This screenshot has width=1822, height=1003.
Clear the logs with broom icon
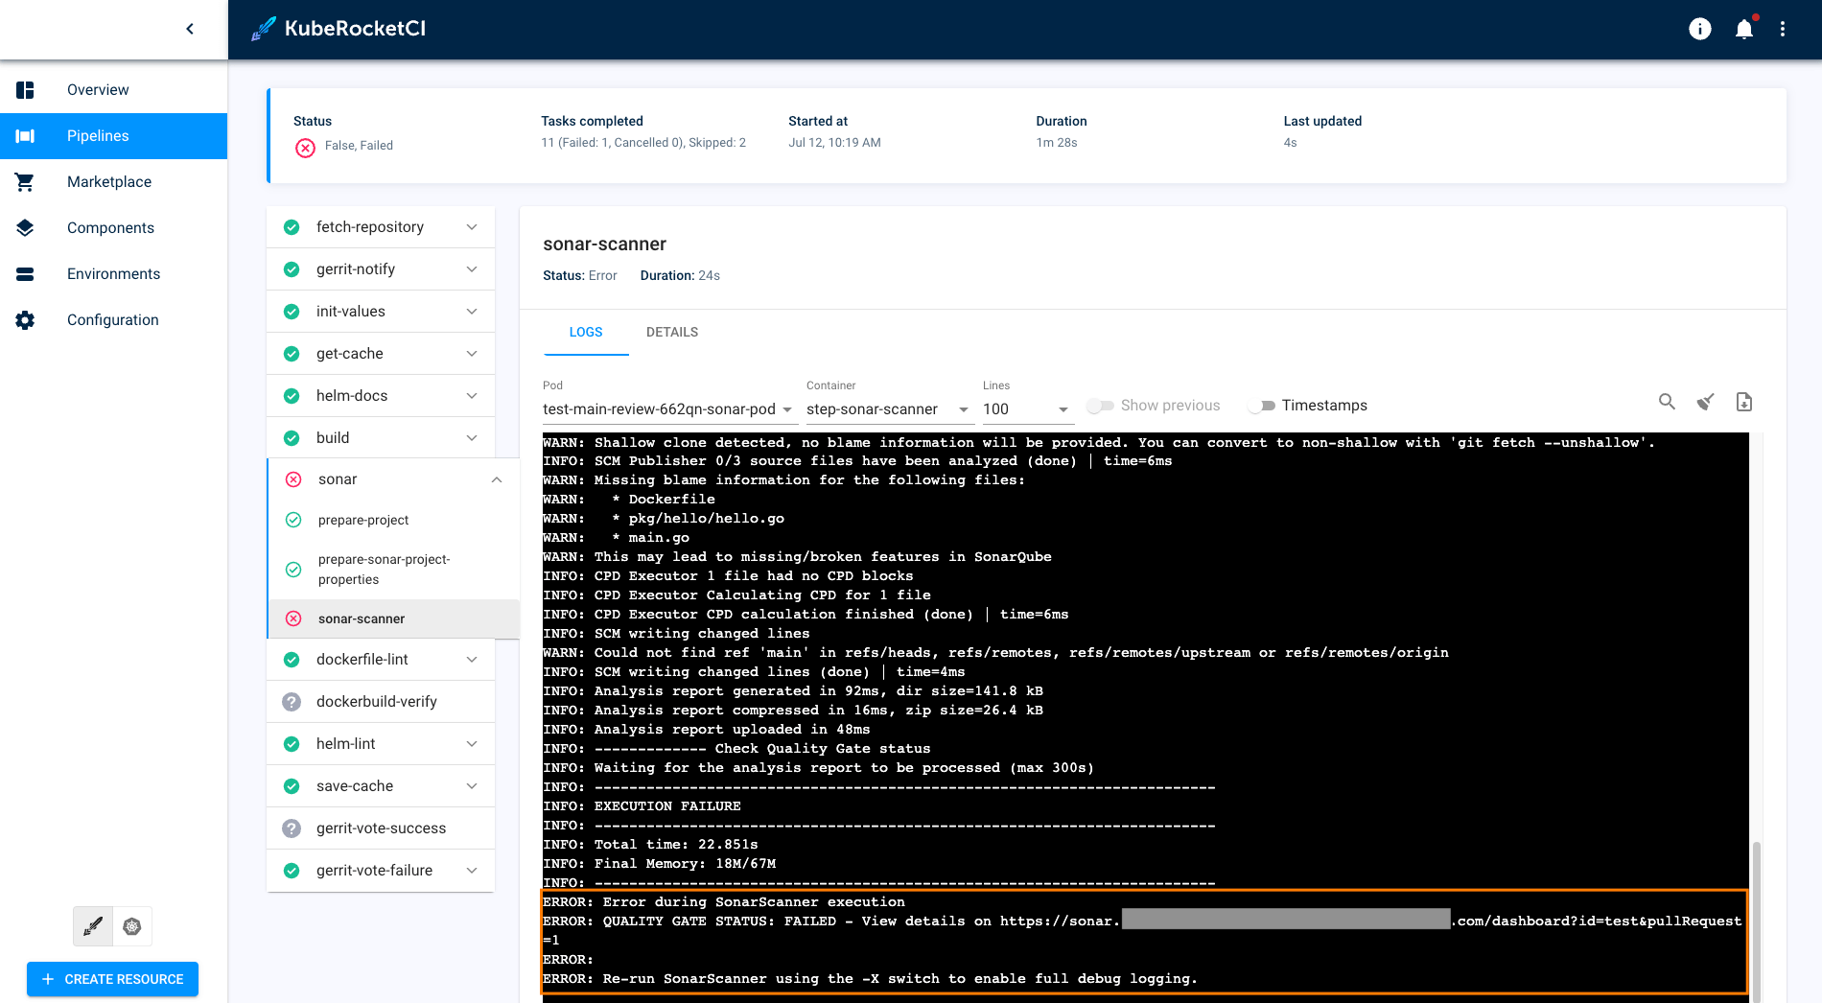coord(1705,402)
